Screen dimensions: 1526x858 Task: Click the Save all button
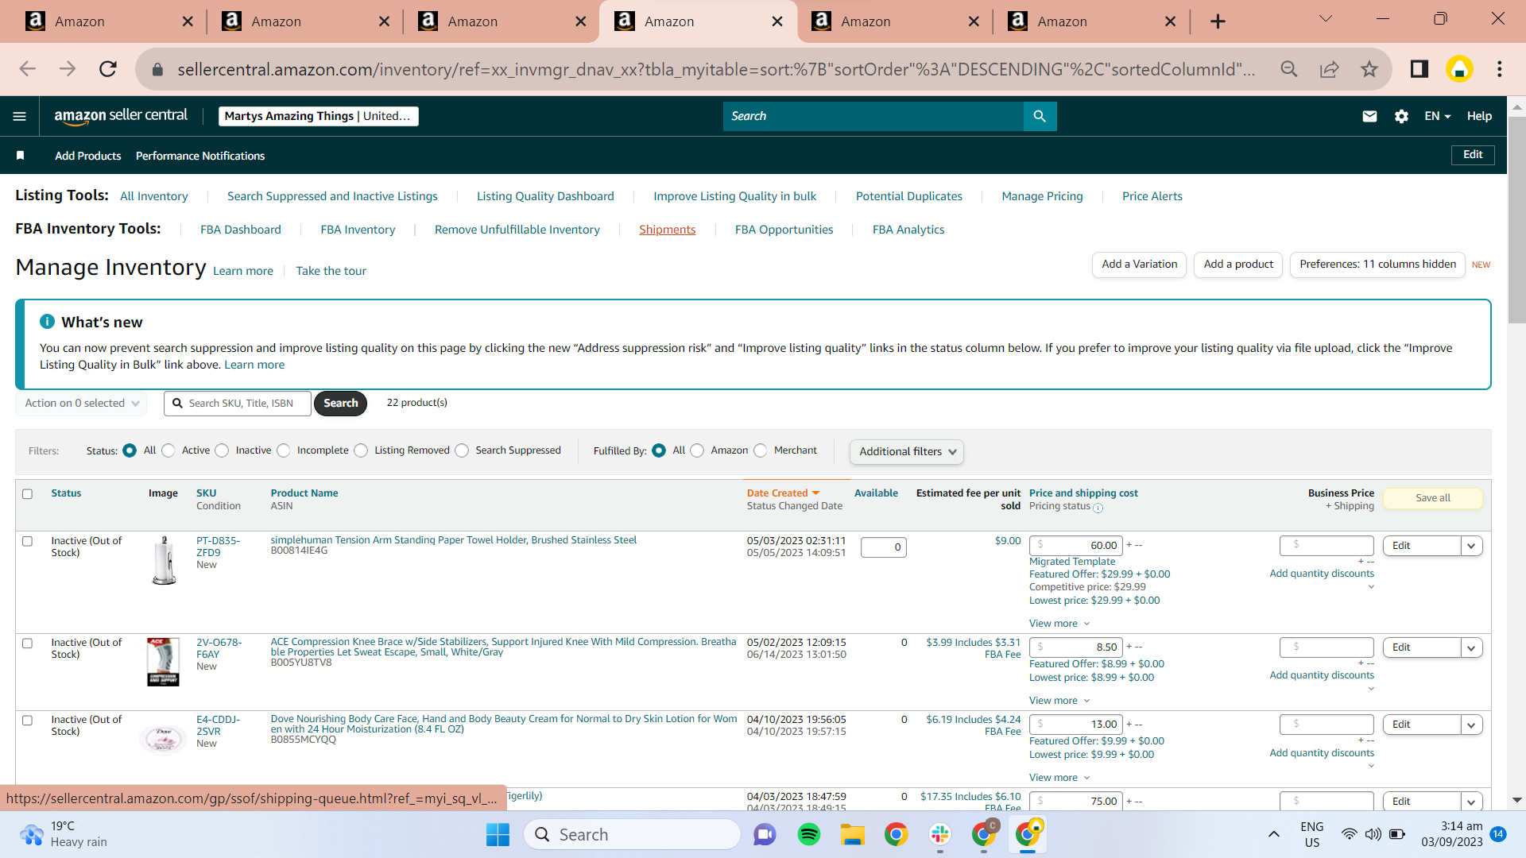coord(1432,498)
